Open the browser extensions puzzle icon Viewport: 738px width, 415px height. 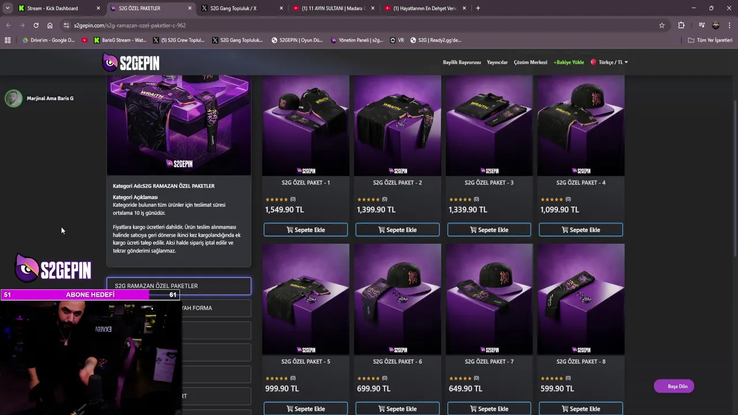click(681, 25)
